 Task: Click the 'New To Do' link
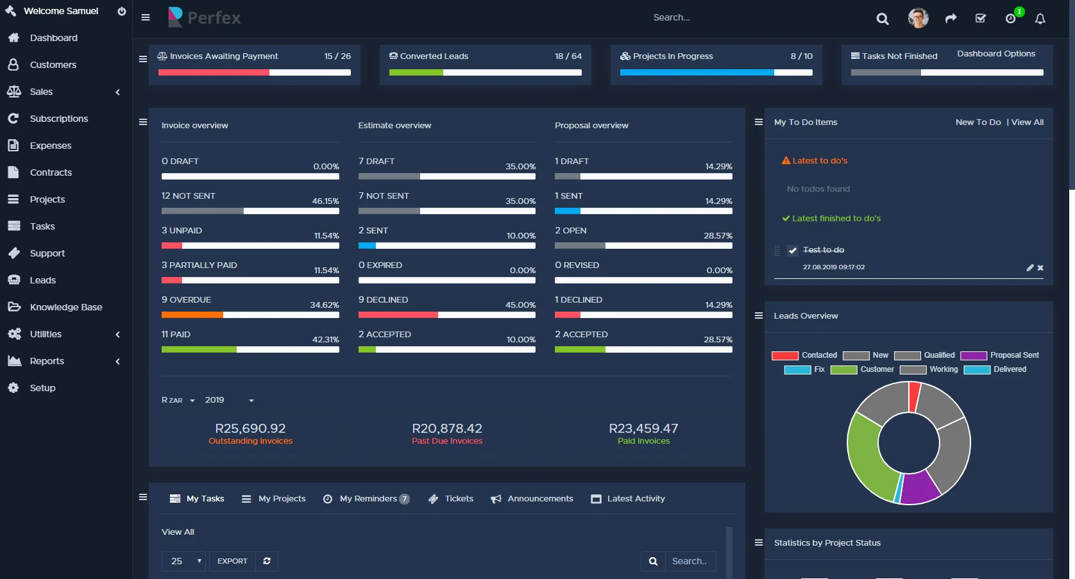978,122
